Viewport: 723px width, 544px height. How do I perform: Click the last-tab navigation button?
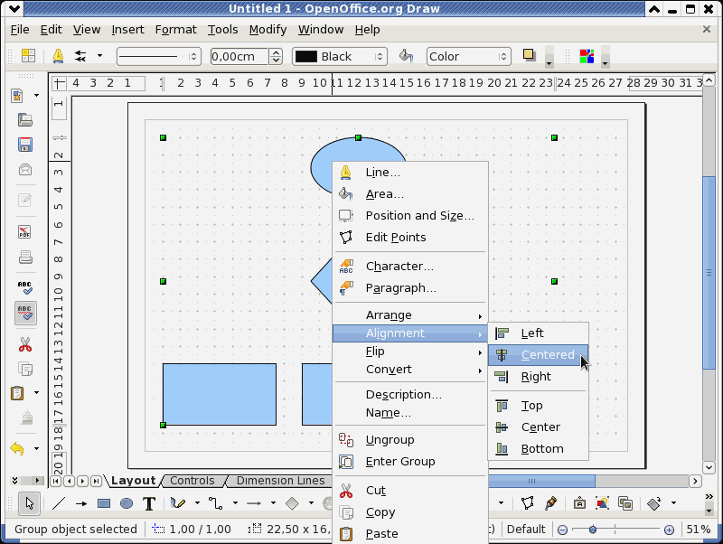(x=96, y=482)
